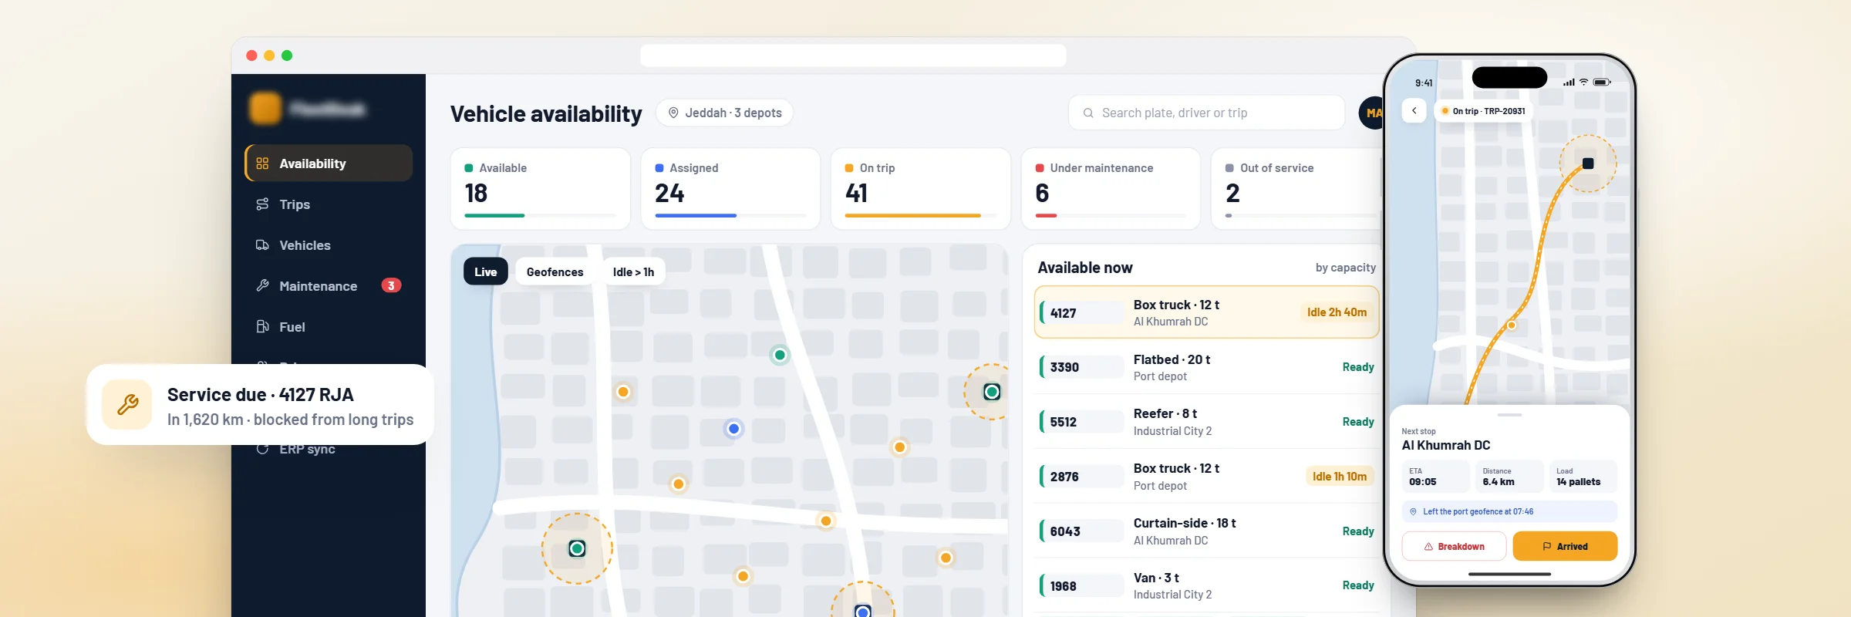Click the blue progress bar under Assigned

tap(696, 216)
